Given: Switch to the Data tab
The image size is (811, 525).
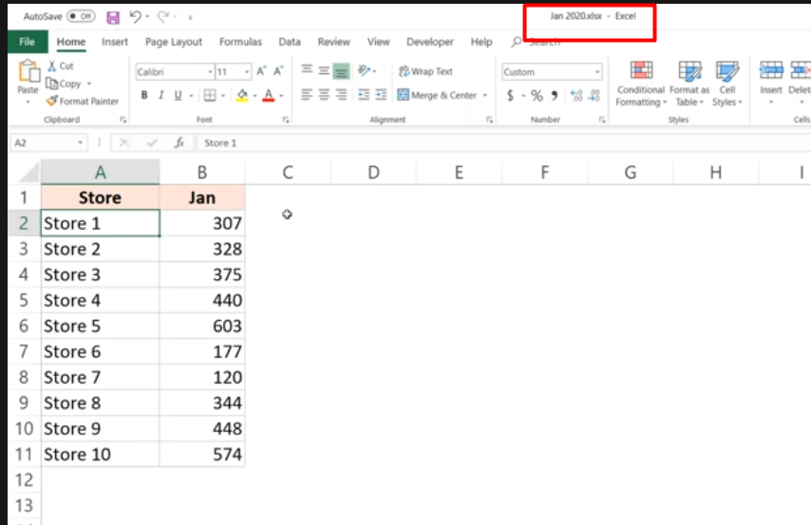Looking at the screenshot, I should pos(290,42).
